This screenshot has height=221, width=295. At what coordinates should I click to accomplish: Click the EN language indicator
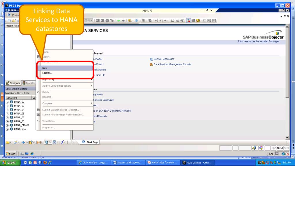[271, 154]
